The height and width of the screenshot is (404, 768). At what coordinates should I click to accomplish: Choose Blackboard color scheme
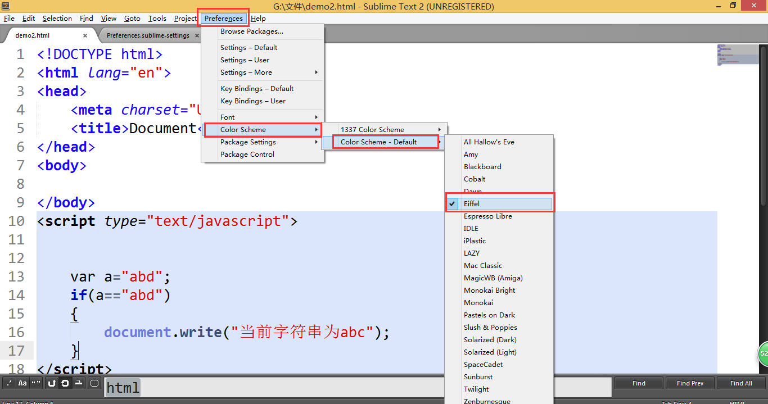(x=499, y=167)
